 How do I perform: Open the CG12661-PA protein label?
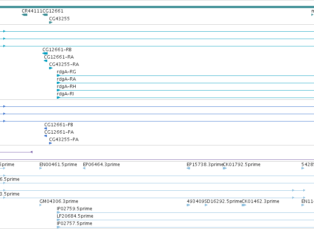pyautogui.click(x=59, y=132)
